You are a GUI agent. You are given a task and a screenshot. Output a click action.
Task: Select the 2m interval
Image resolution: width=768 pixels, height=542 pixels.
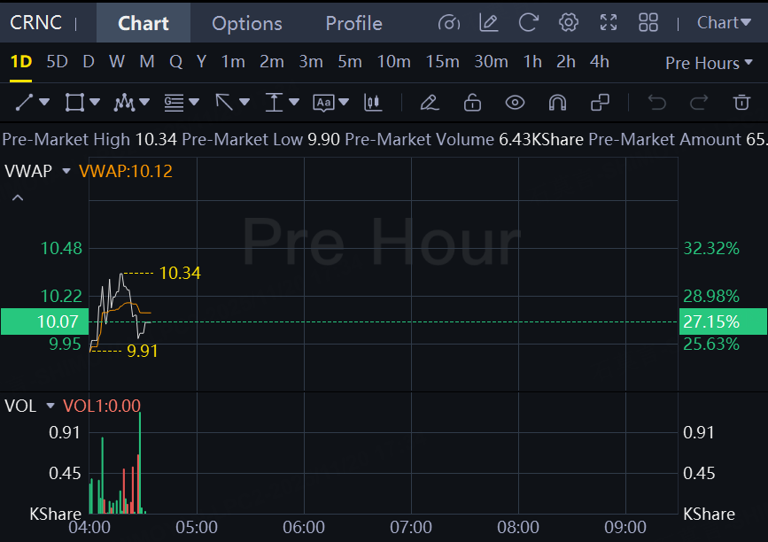pos(272,62)
